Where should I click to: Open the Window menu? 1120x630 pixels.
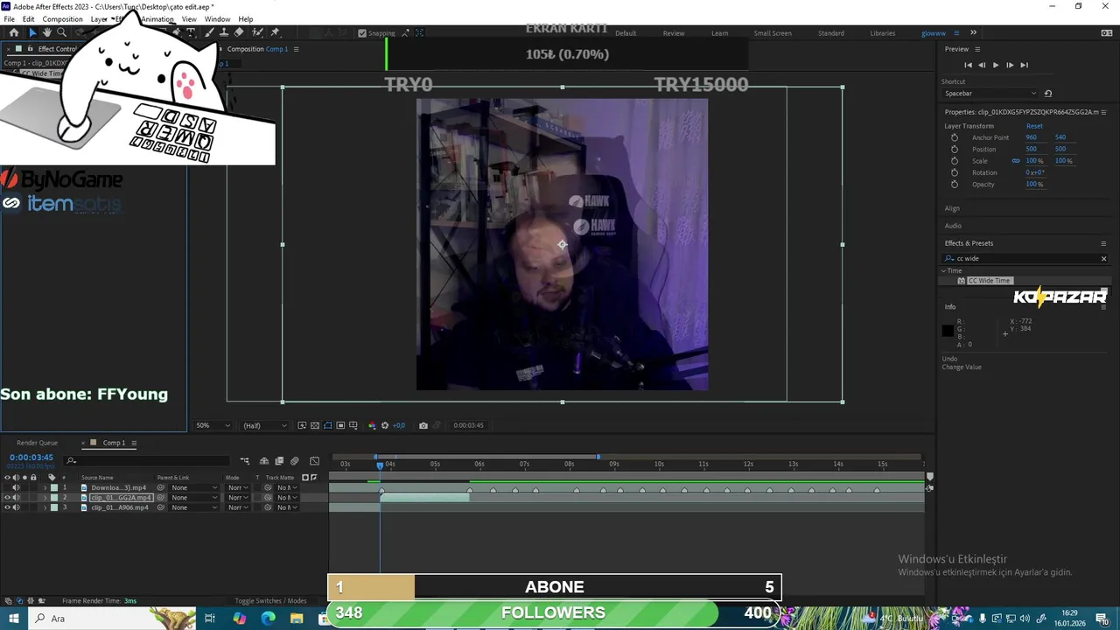pyautogui.click(x=217, y=19)
